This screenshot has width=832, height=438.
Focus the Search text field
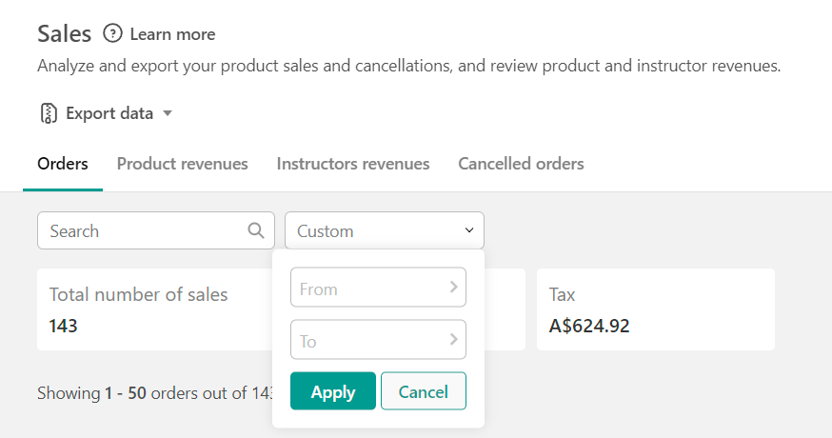[143, 230]
